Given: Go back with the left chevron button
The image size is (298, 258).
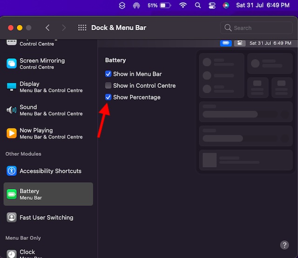Looking at the screenshot, I should tap(47, 28).
